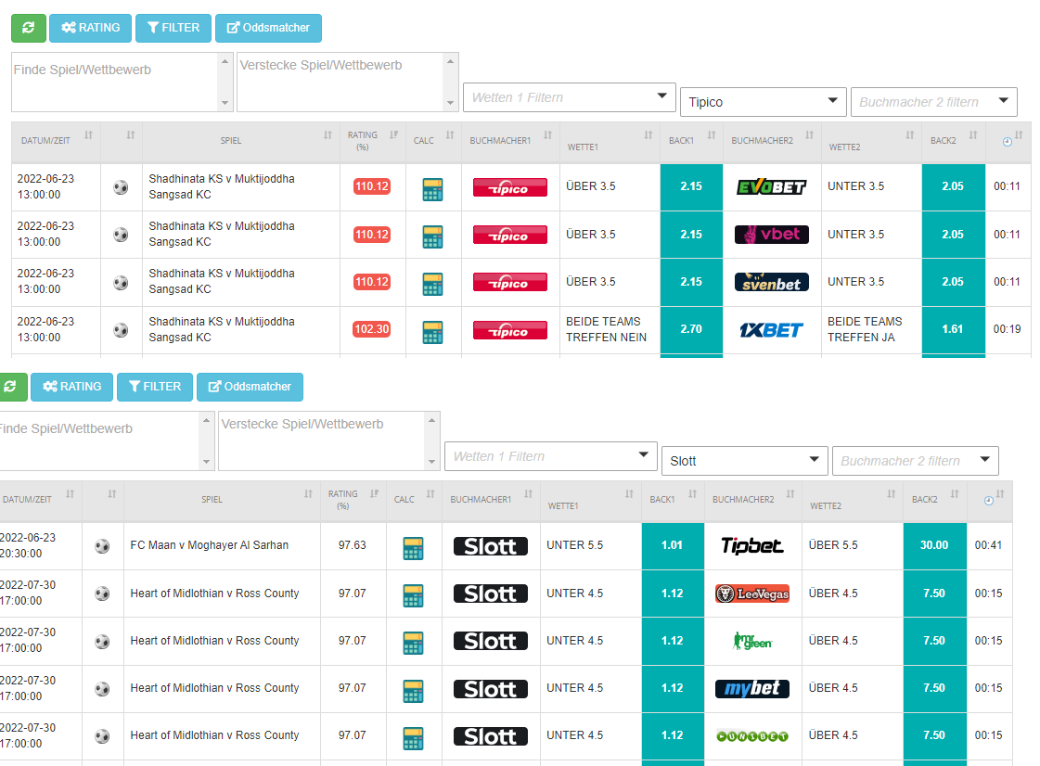Click the soccer ball icon in the EVOBET row

(x=121, y=187)
